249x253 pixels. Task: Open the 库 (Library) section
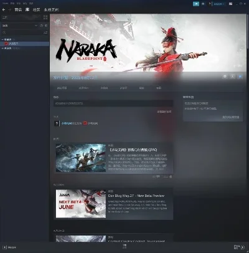27,10
